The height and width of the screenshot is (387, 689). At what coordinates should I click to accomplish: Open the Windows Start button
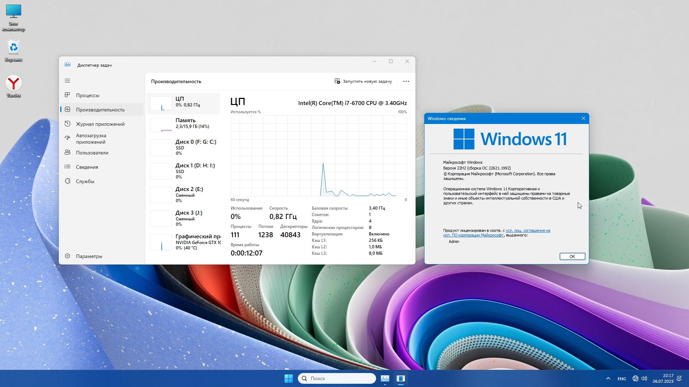click(289, 378)
